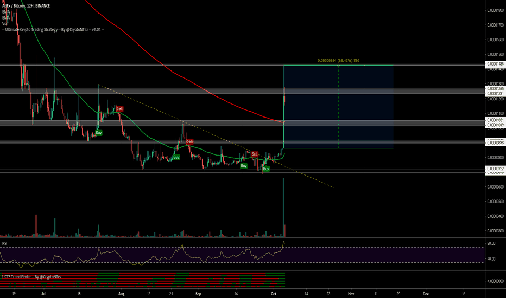Click the Nov date on the time axis
506x298 pixels.
pos(351,294)
